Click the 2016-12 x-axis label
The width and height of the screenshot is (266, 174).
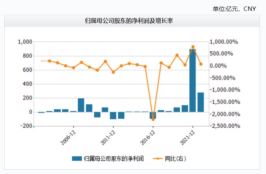[147, 137]
